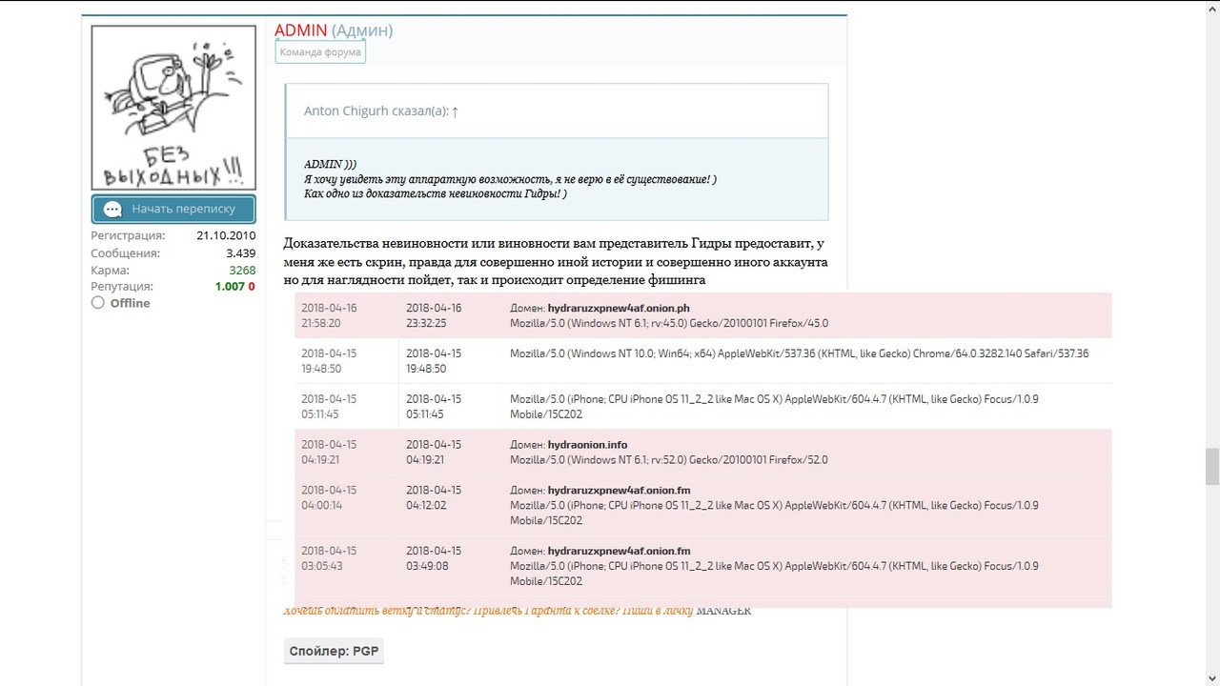Click the timestamp 2018-04-16 21:58:20

click(x=329, y=315)
